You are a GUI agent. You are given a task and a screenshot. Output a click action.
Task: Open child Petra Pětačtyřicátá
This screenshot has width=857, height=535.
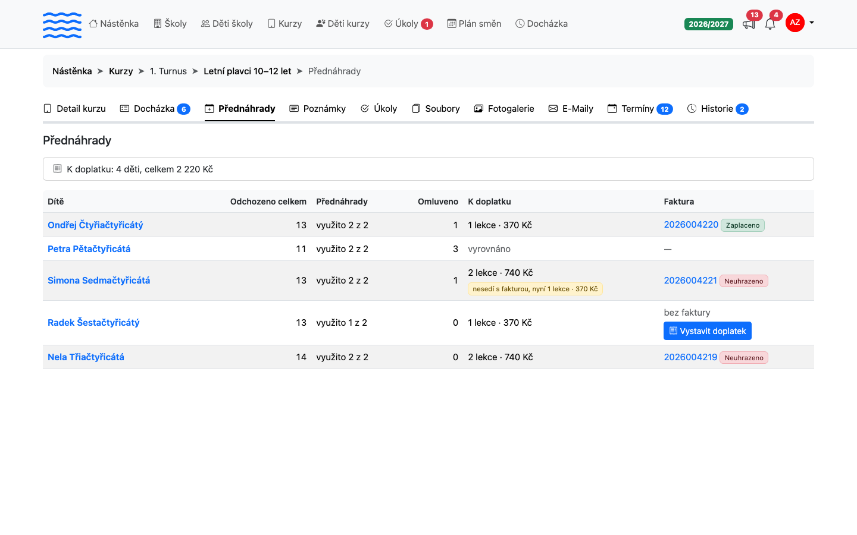[x=89, y=249]
